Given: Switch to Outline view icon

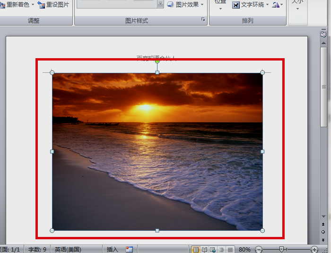Looking at the screenshot, I should click(221, 249).
